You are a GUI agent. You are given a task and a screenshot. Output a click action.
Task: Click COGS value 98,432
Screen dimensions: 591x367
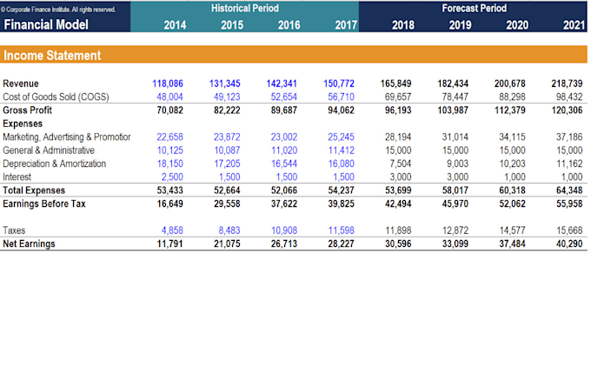(x=569, y=97)
